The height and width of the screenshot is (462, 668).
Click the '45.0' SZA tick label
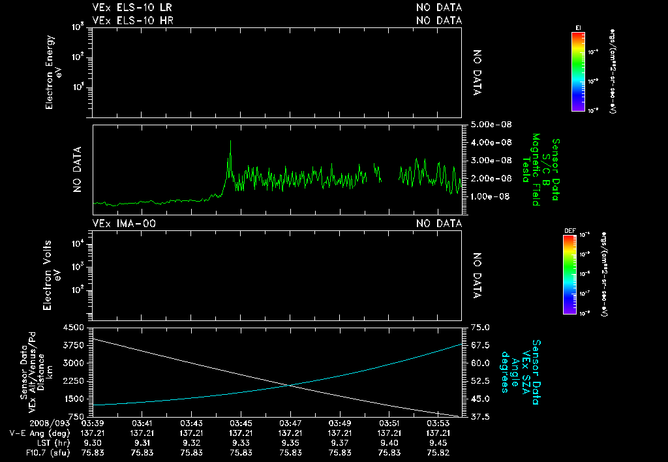point(480,399)
